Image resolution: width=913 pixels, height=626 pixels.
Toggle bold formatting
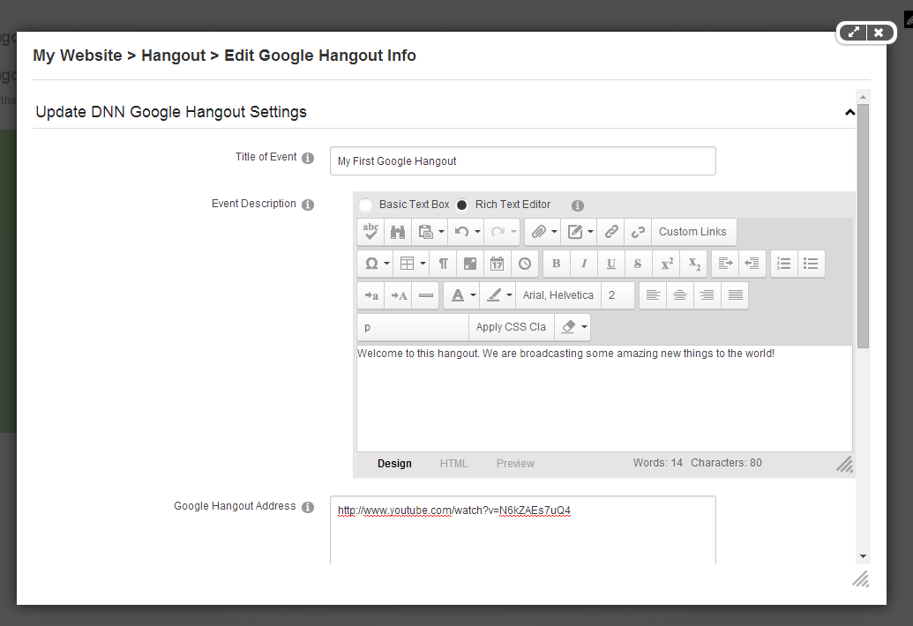click(x=556, y=264)
